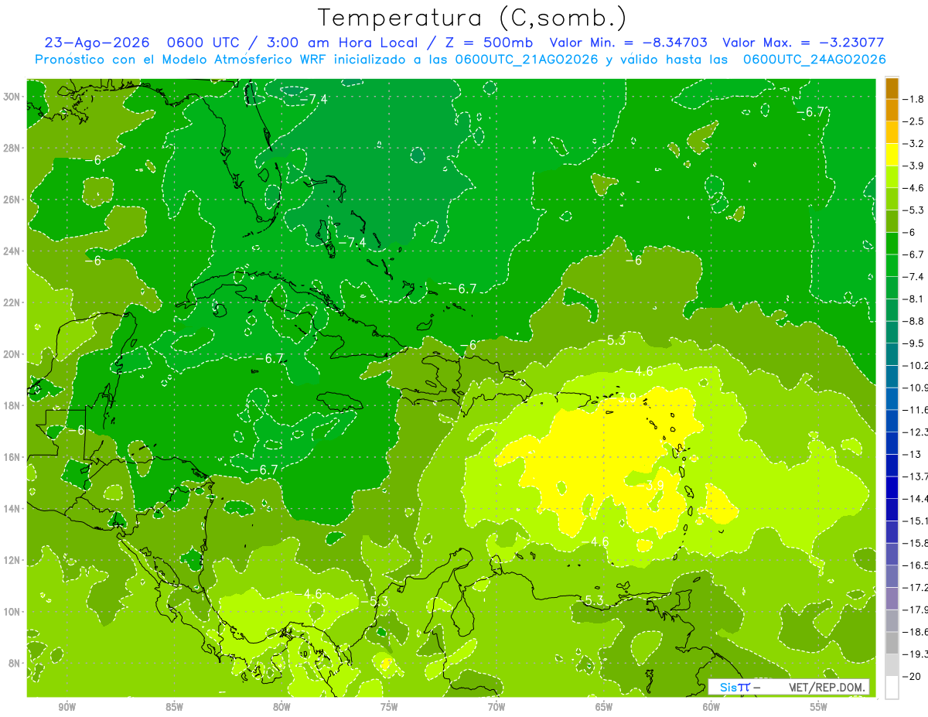Click the title "Temperatura (C,somb.)"
The image size is (928, 717).
coord(473,18)
